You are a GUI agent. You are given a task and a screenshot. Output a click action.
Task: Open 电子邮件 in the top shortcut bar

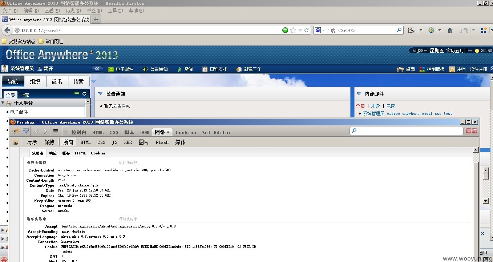121,69
